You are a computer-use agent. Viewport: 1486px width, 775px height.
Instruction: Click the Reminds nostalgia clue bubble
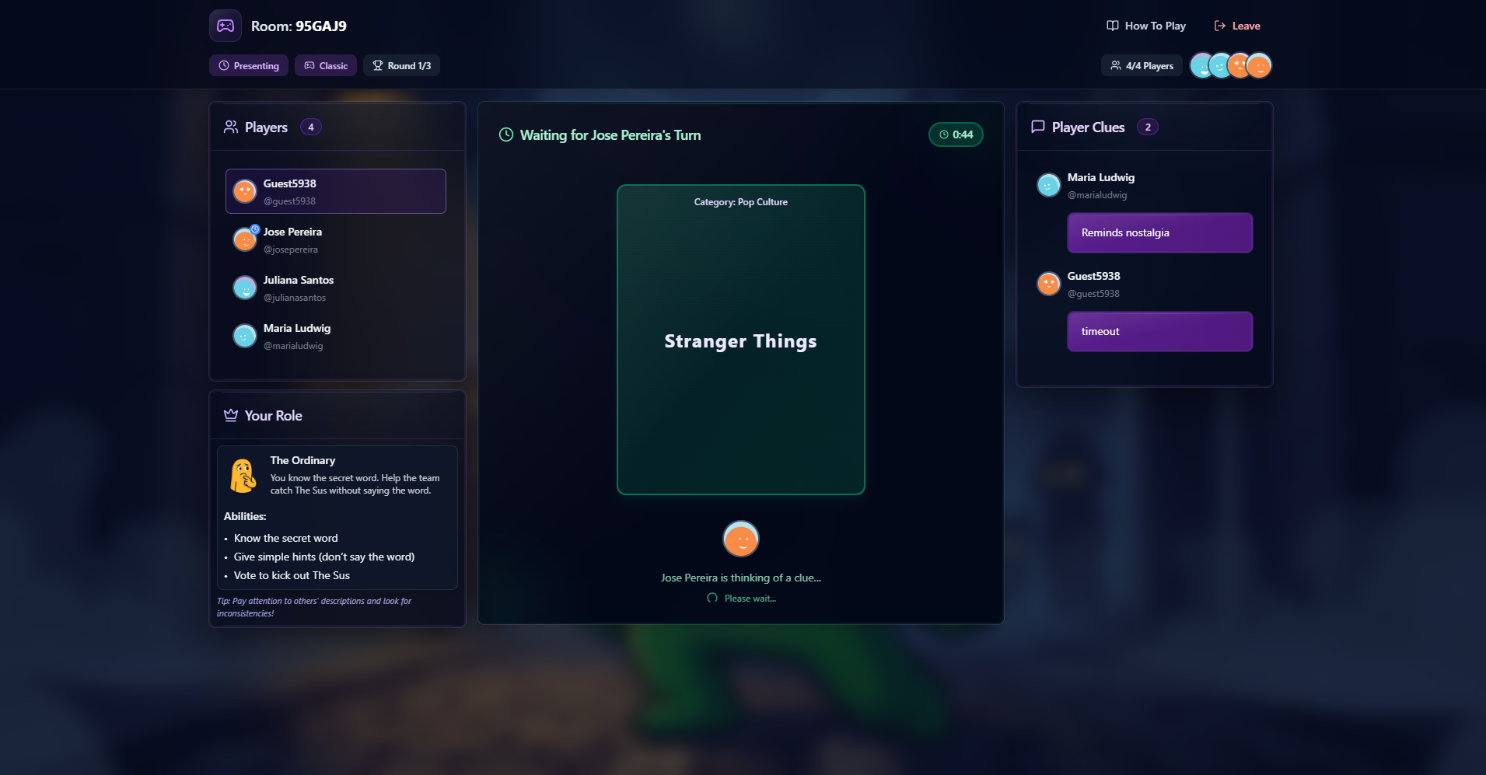1160,232
